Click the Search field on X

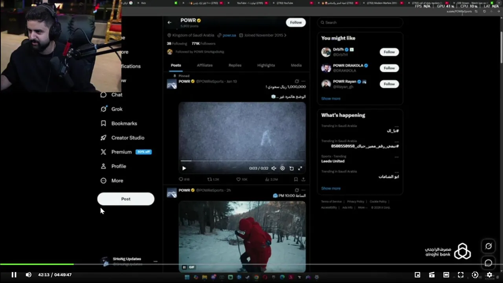click(360, 22)
